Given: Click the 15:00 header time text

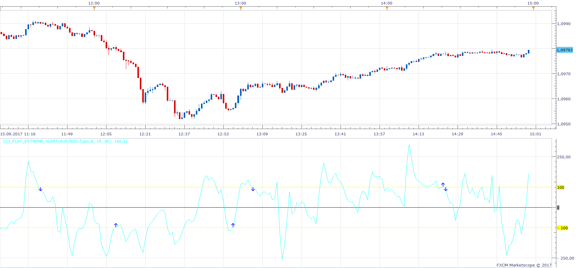Looking at the screenshot, I should tap(533, 3).
